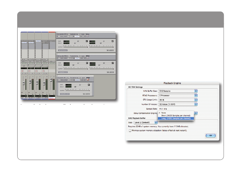Image resolution: width=241 pixels, height=171 pixels.
Task: Open the CPU Usage Limit dropdown
Action: [x=178, y=100]
